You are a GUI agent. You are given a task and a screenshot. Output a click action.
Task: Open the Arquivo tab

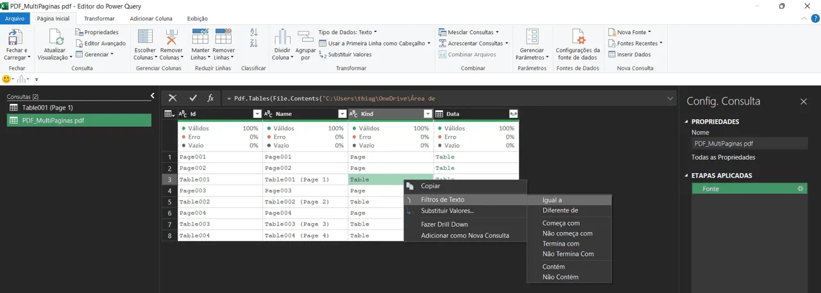(15, 19)
